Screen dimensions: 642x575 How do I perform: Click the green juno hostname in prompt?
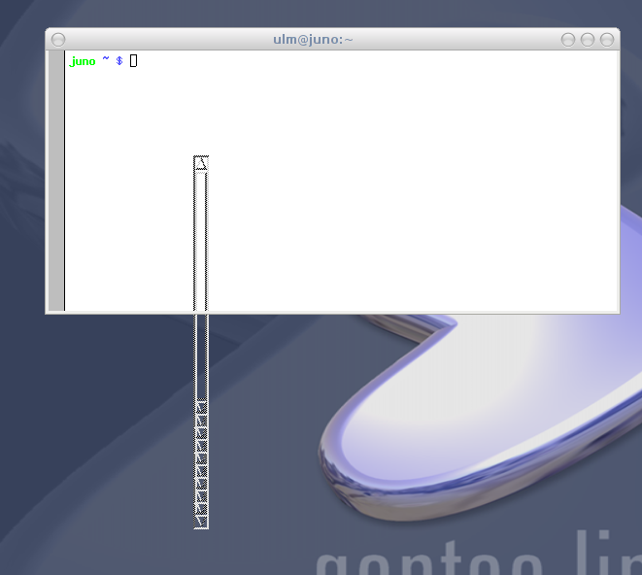83,61
